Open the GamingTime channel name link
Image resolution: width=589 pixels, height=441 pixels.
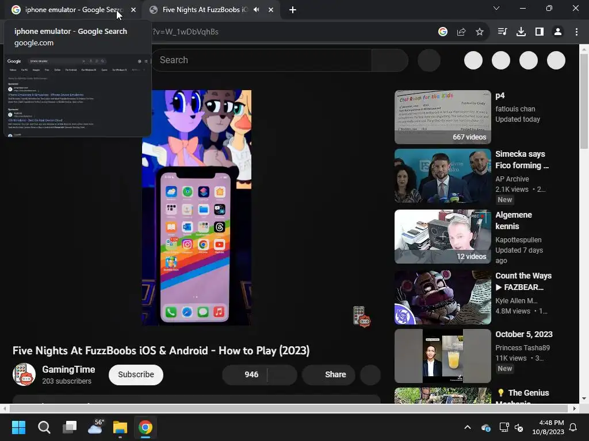(68, 369)
